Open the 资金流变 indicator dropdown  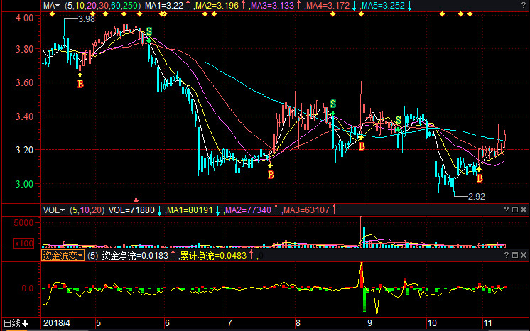[63, 256]
